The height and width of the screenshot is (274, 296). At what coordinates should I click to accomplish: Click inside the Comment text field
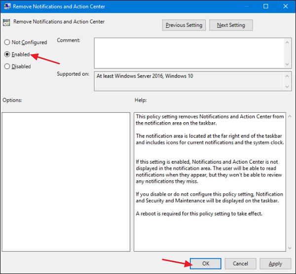[189, 53]
